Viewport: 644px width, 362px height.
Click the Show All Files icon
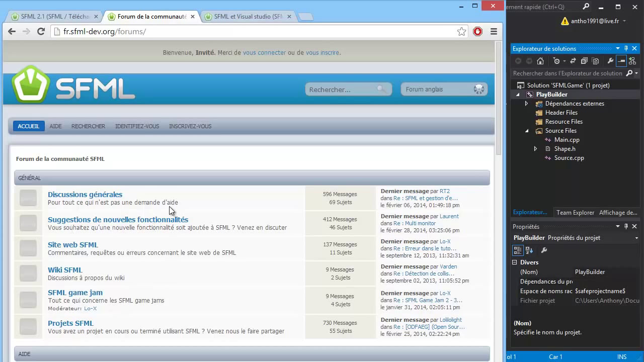click(595, 61)
